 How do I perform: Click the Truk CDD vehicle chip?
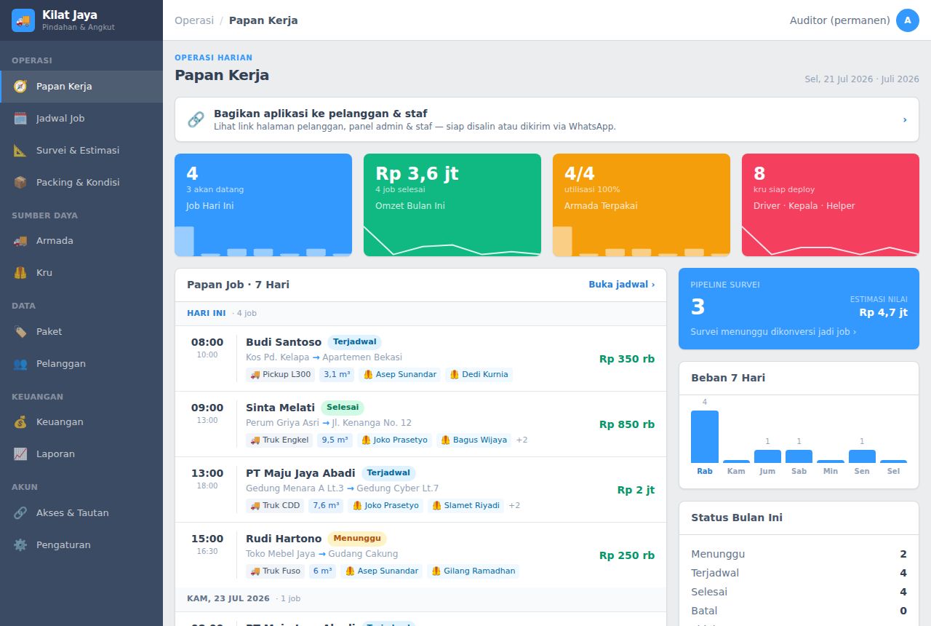point(275,506)
